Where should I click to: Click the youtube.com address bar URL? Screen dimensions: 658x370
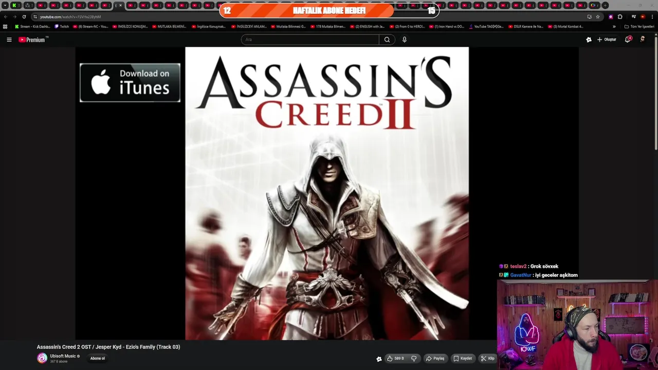(70, 16)
